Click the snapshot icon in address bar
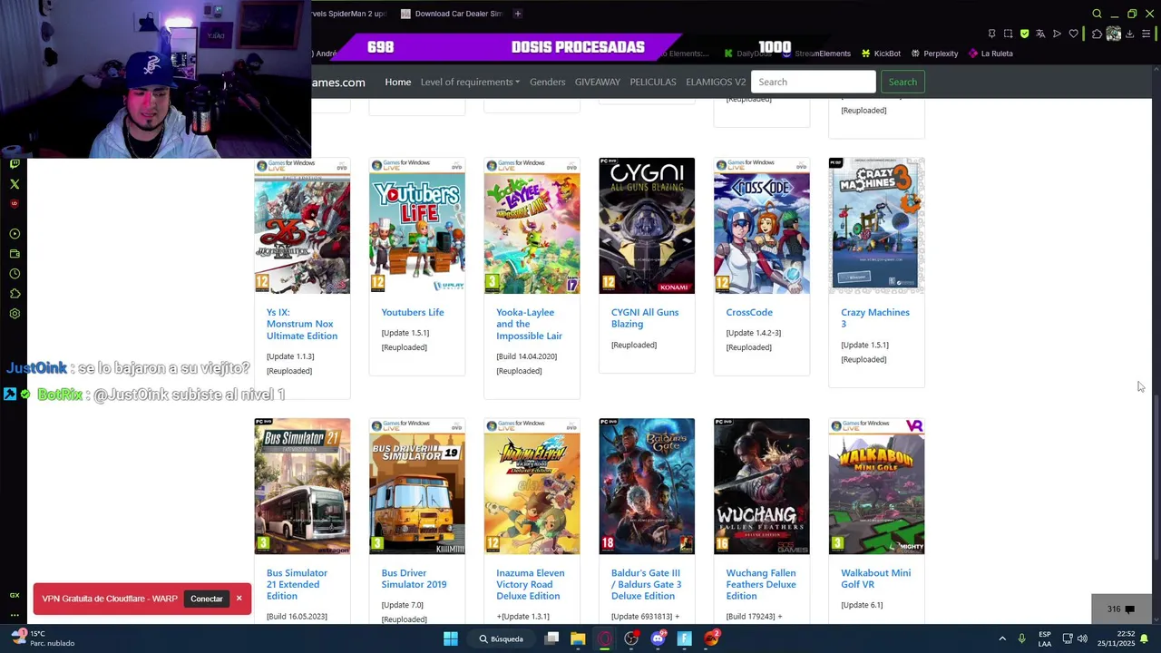The height and width of the screenshot is (653, 1161). (x=1008, y=34)
